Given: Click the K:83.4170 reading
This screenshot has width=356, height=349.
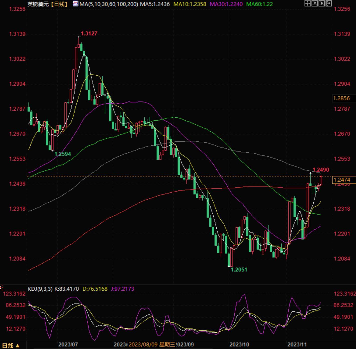Looking at the screenshot, I should tap(67, 289).
